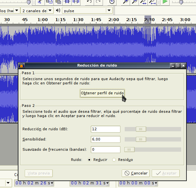Click the 1:45 mark on the timeline ruler
Image resolution: width=196 pixels, height=188 pixels.
[96, 20]
